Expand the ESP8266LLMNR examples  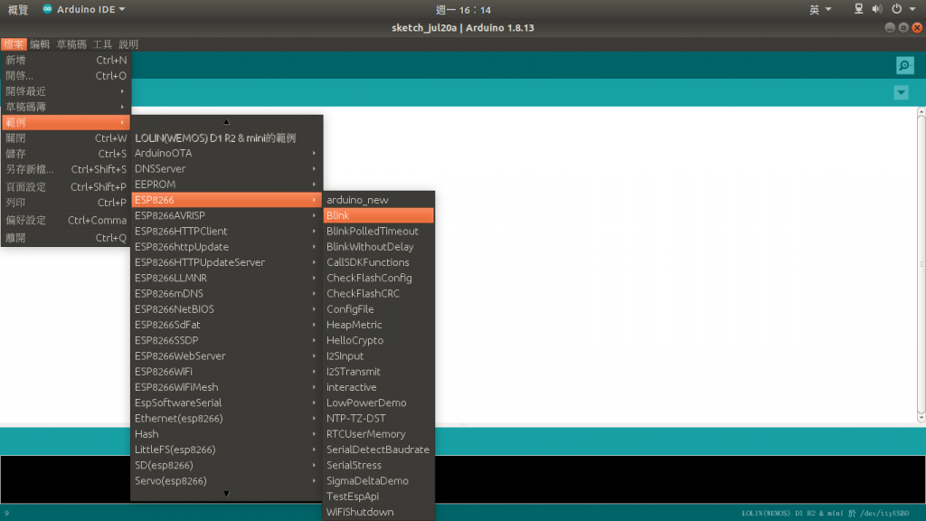point(226,279)
